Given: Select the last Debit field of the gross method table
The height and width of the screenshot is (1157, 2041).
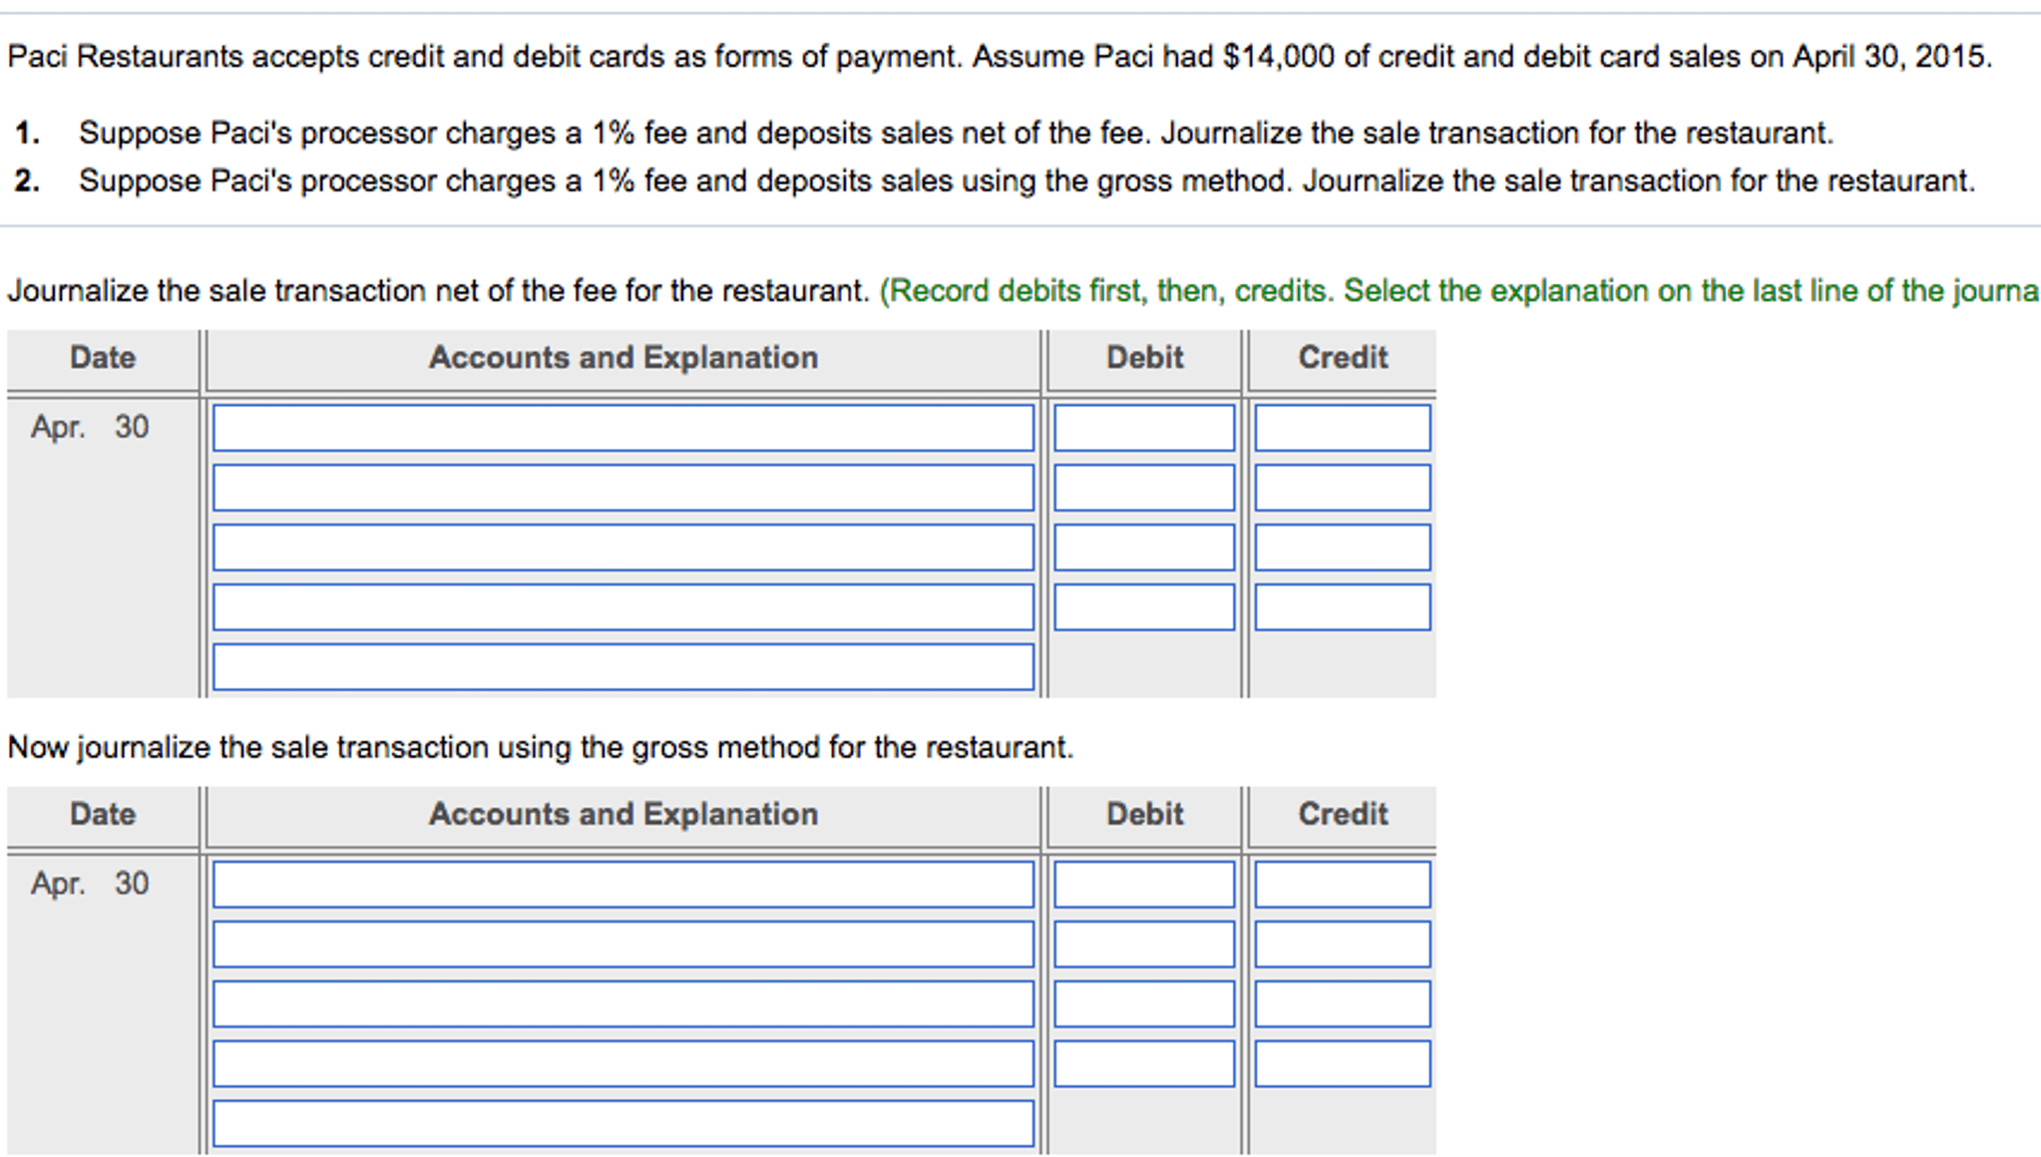Looking at the screenshot, I should (x=1142, y=1061).
